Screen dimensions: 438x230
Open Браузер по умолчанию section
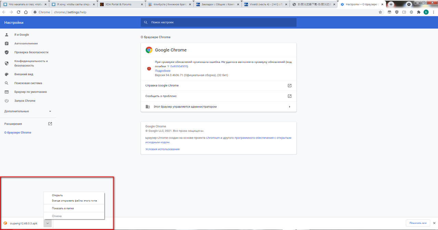[x=30, y=92]
